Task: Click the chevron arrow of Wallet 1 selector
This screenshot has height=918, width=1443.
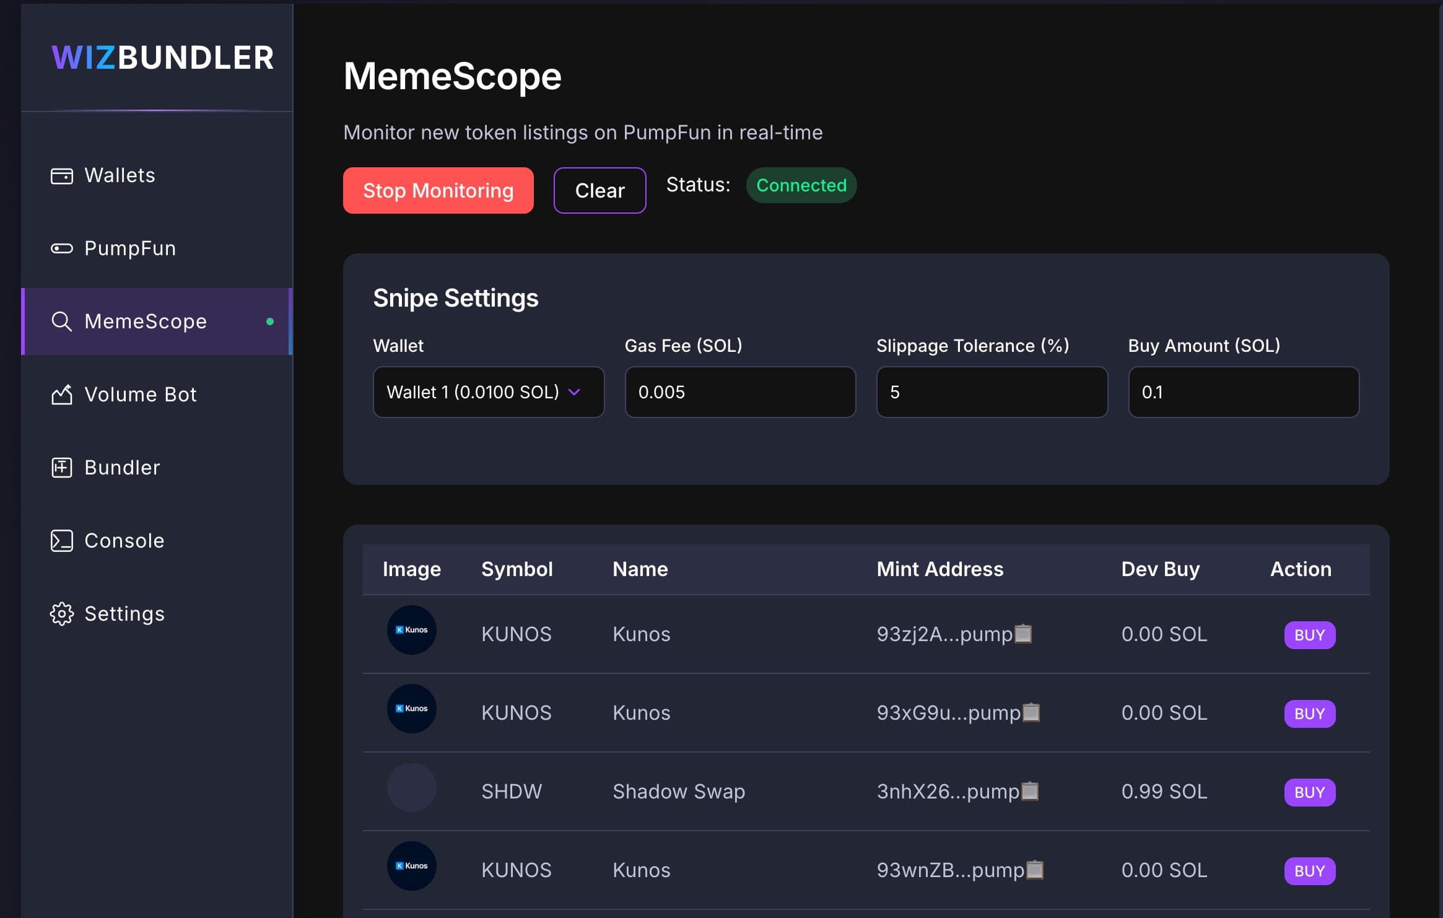Action: (x=574, y=392)
